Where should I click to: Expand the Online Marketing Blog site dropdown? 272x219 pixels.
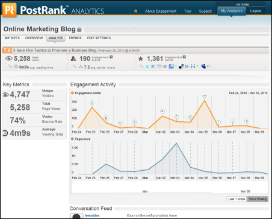point(79,30)
